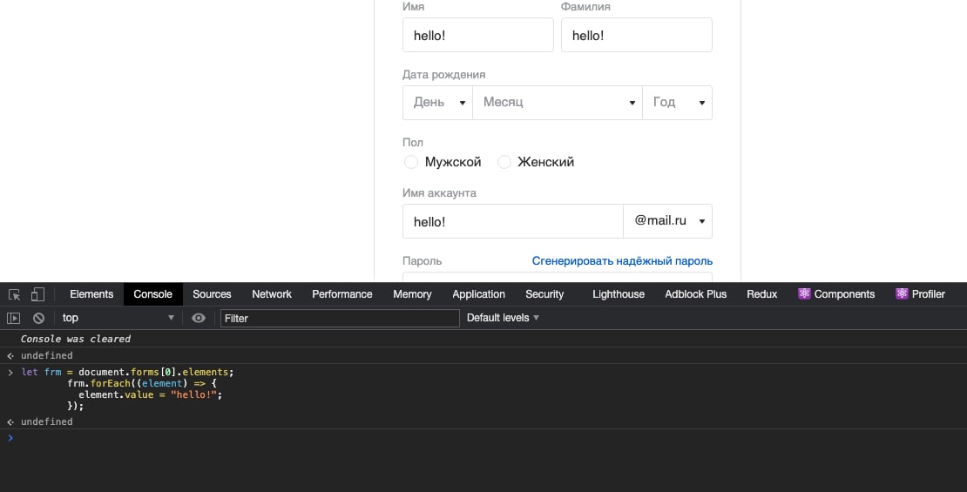Open the top JavaScript context dropdown

tap(118, 318)
